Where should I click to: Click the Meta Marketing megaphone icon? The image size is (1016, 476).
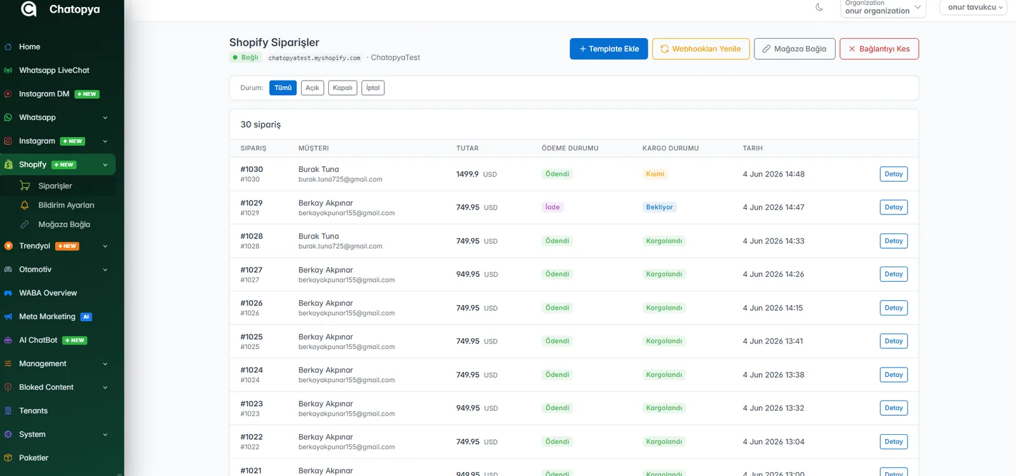click(8, 317)
